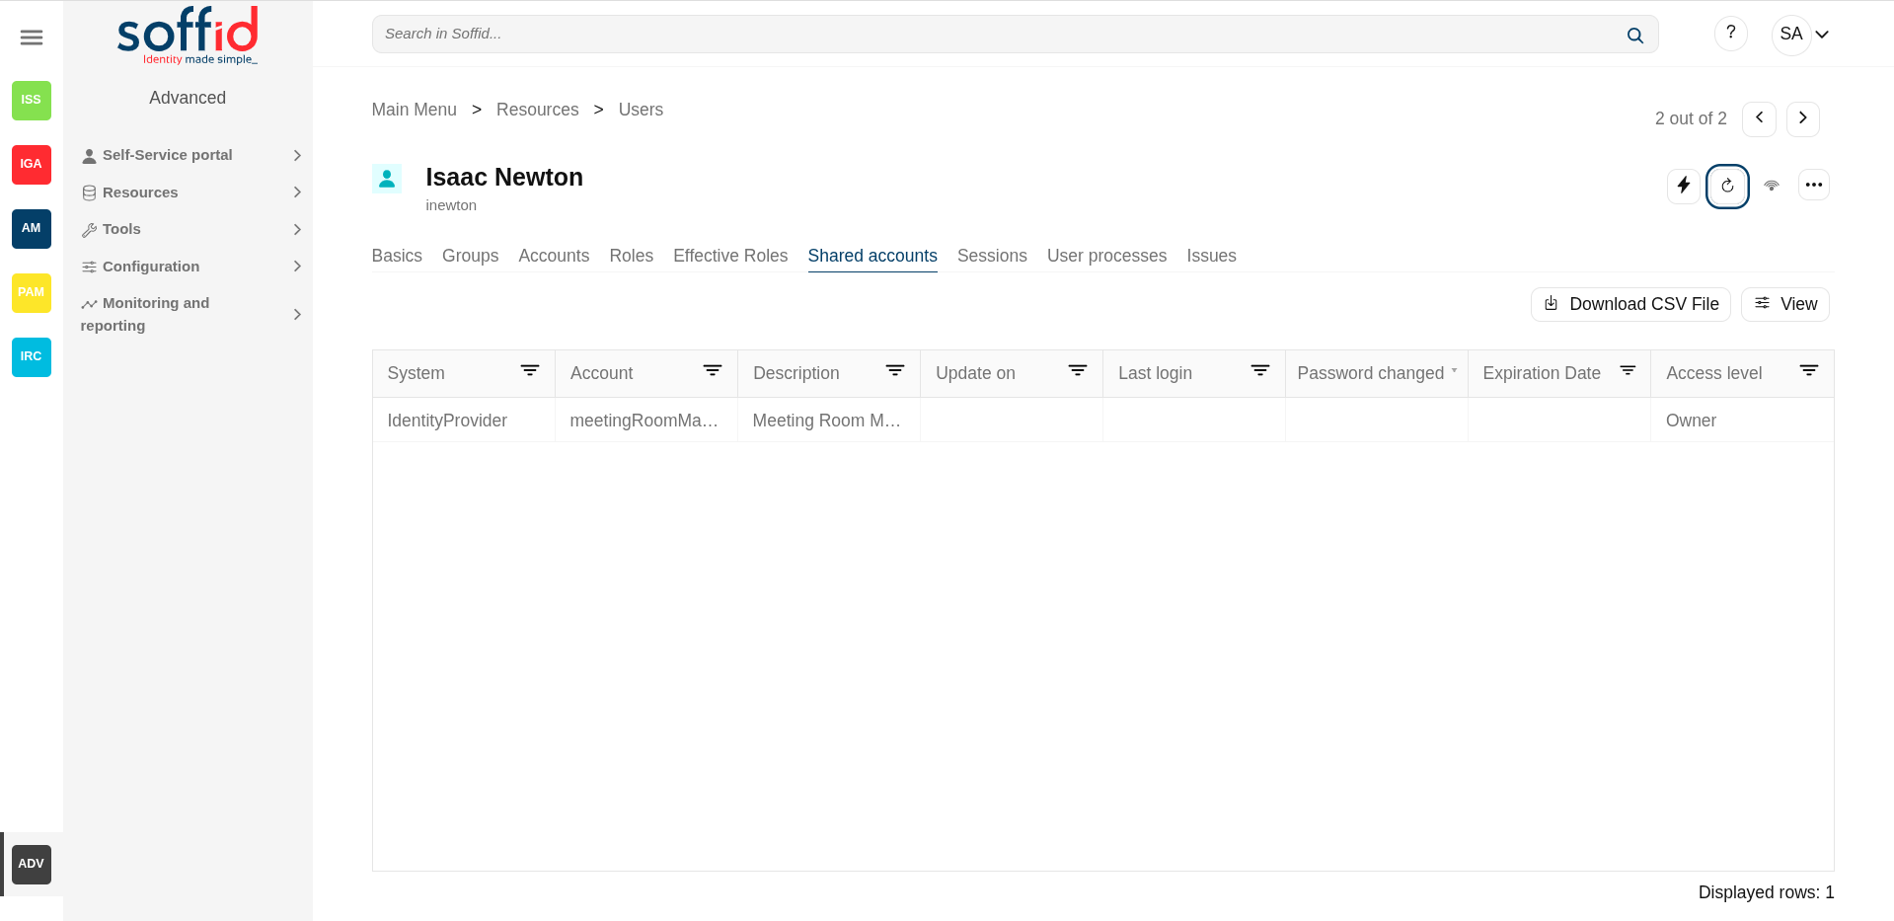The height and width of the screenshot is (921, 1894).
Task: Filter the Expiration Date column
Action: [1629, 371]
